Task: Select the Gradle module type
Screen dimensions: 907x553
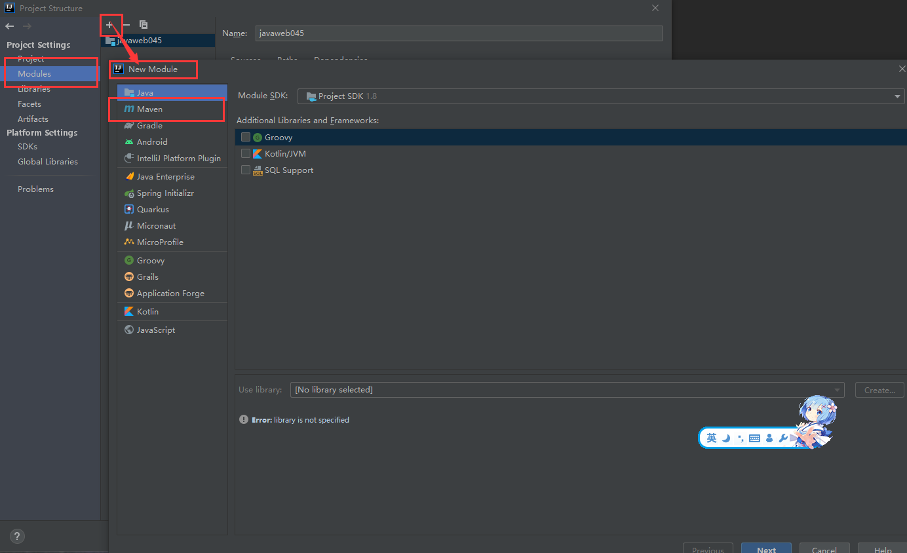Action: click(x=172, y=125)
